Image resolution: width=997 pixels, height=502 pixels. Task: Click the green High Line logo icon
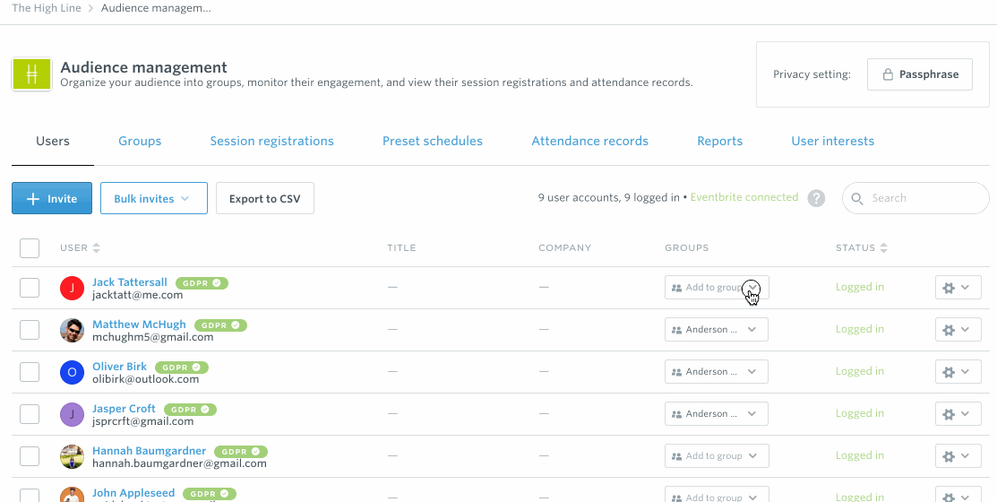pyautogui.click(x=31, y=74)
